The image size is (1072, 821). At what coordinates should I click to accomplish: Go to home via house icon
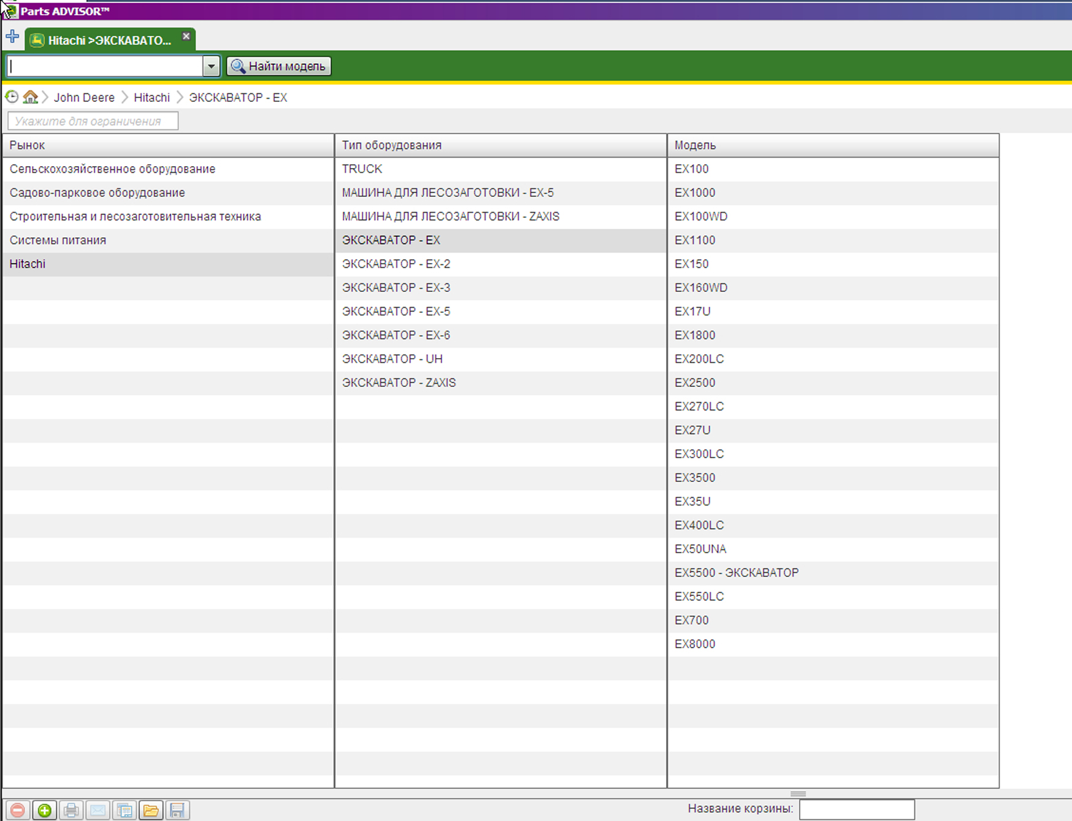pos(30,97)
